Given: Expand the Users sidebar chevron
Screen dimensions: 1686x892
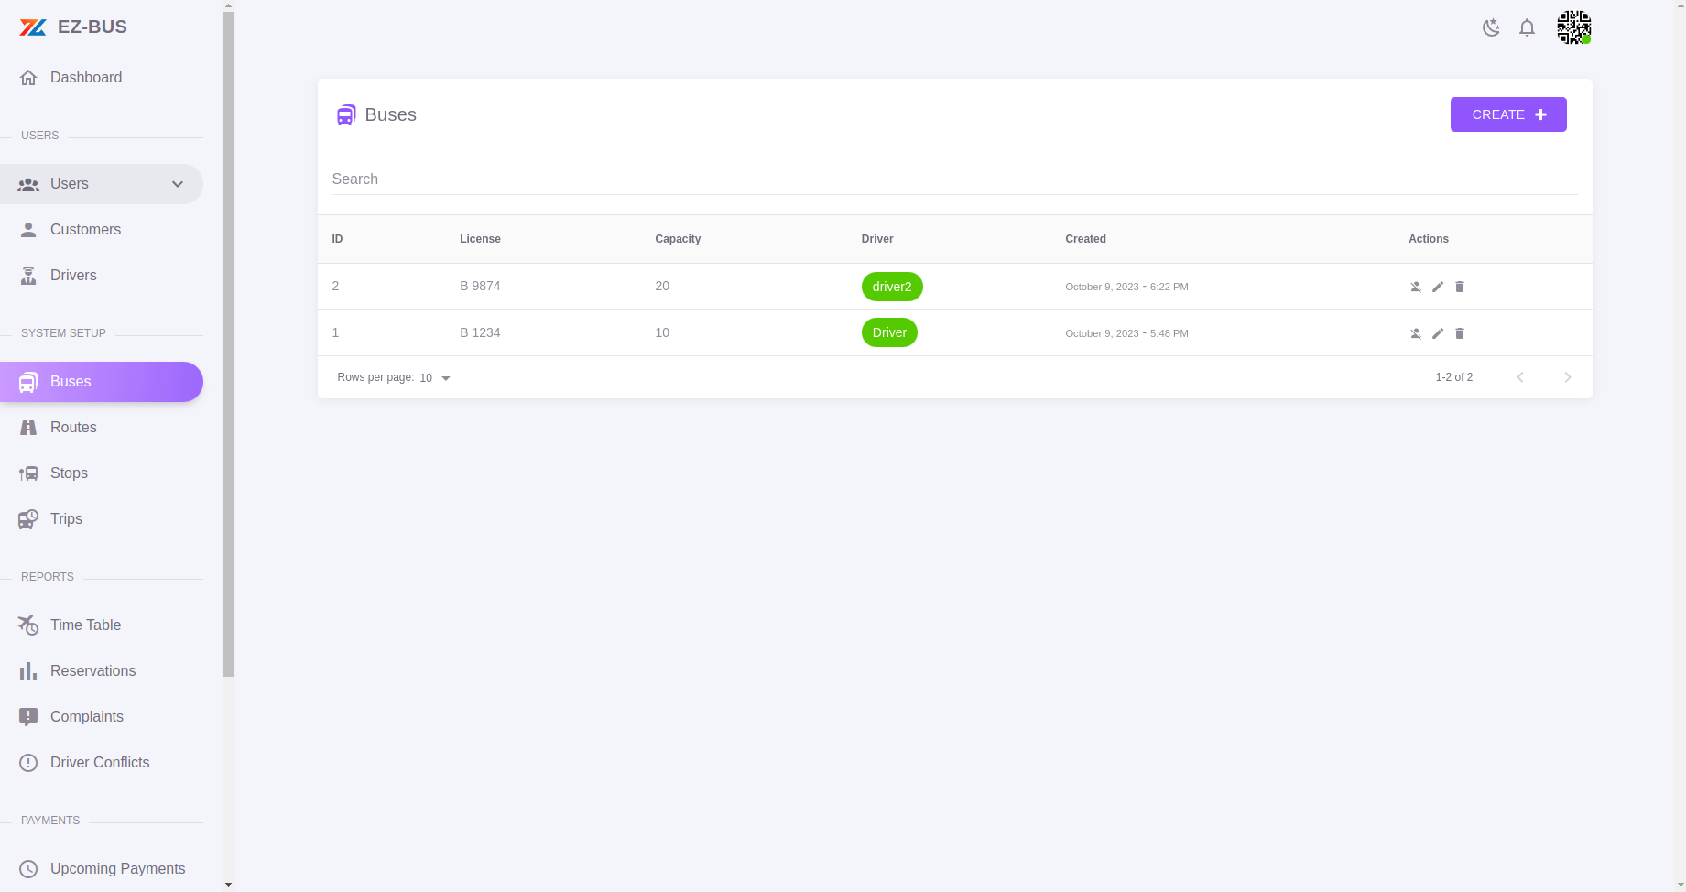Looking at the screenshot, I should coord(178,184).
